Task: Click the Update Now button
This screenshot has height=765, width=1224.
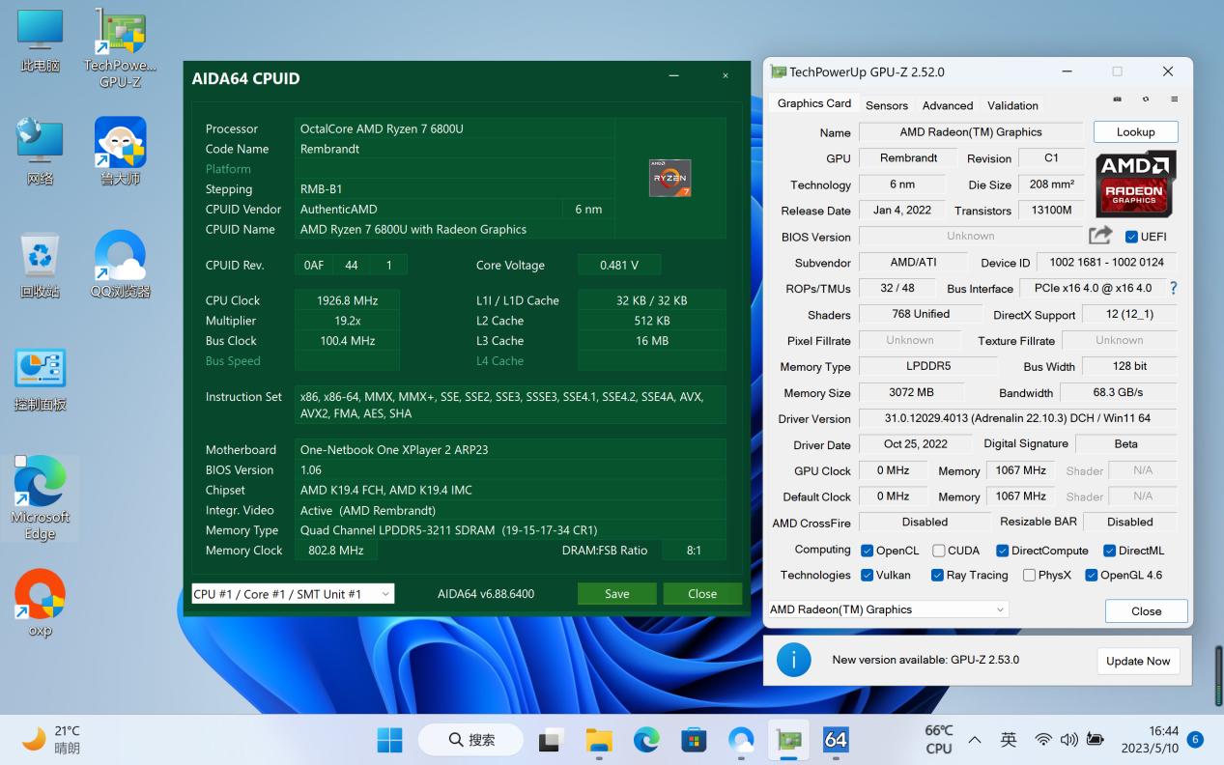Action: 1137,661
